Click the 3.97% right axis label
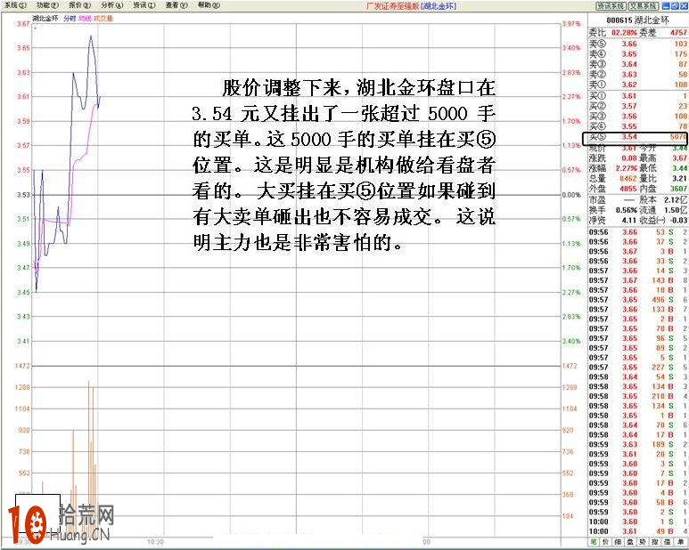 click(571, 24)
